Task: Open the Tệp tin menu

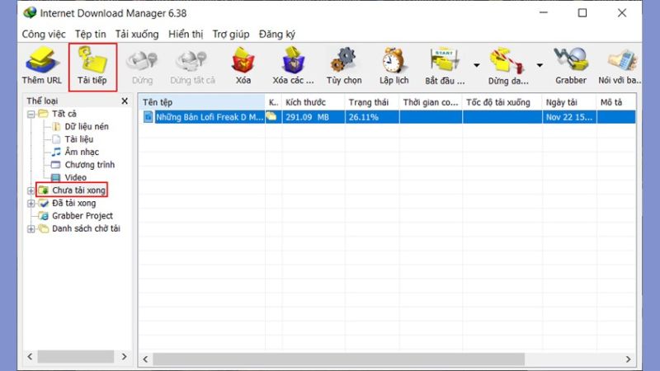Action: point(91,34)
